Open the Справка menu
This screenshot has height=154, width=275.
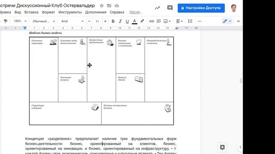[117, 12]
